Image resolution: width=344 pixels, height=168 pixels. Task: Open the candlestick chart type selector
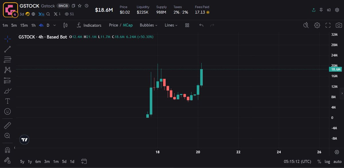tap(65, 25)
